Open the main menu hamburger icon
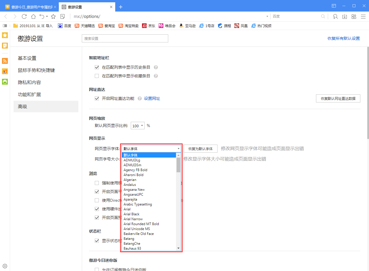 coord(363,16)
